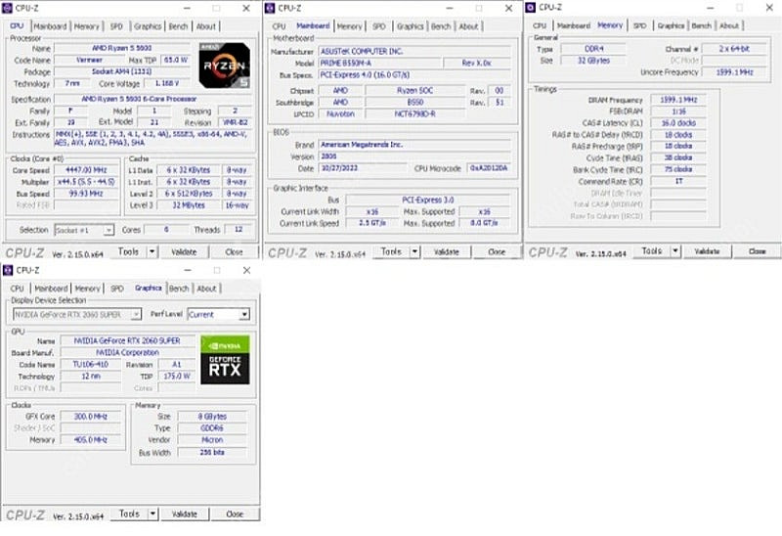The height and width of the screenshot is (536, 782).
Task: Click the CPU-Z app icon in the Memory window title bar
Action: pyautogui.click(x=531, y=7)
